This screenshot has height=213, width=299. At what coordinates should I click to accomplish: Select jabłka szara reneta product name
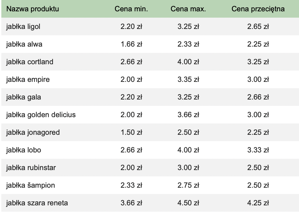click(x=37, y=203)
